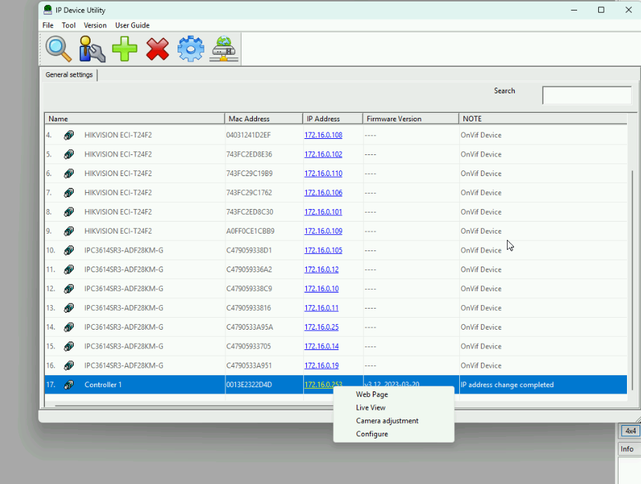Viewport: 641px width, 484px height.
Task: Click the Search input field
Action: click(586, 95)
